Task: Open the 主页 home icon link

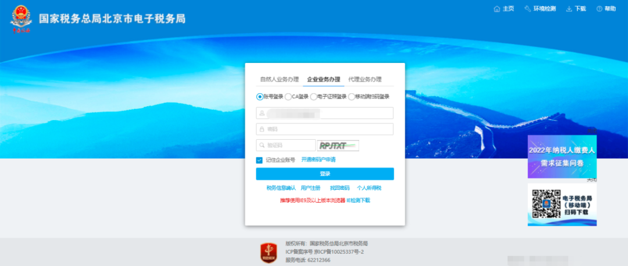Action: 504,9
